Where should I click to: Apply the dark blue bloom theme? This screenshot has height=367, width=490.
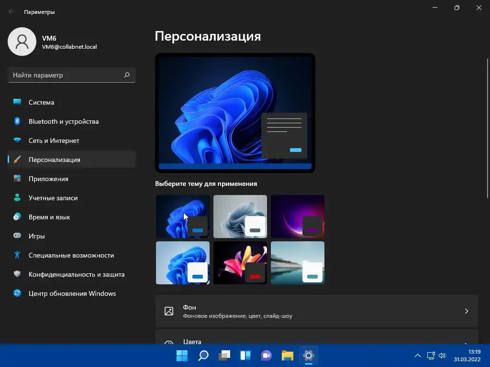182,216
